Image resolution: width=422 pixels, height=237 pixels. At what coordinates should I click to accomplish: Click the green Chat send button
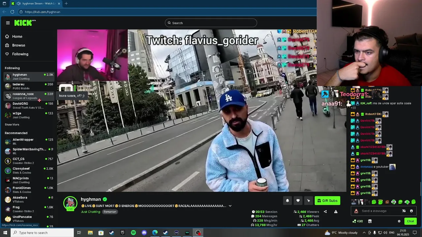[x=410, y=221]
